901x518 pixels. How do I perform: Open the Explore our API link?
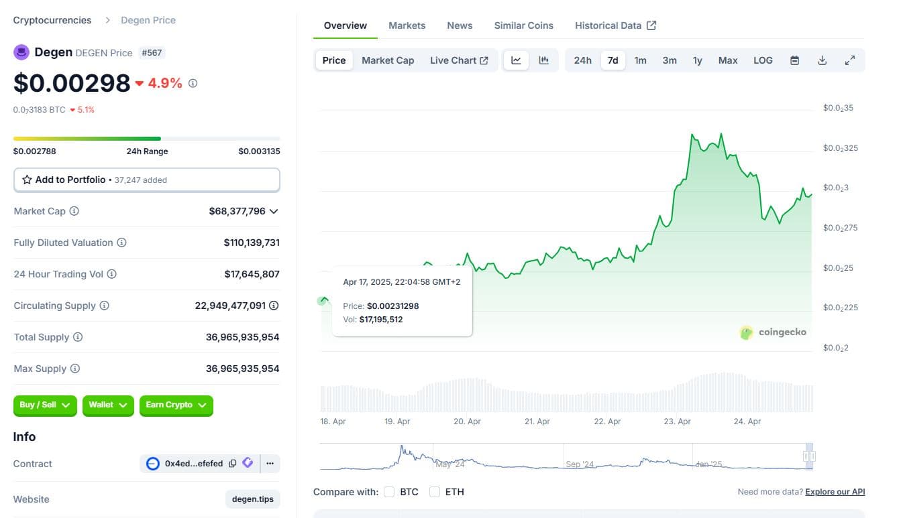click(x=835, y=492)
